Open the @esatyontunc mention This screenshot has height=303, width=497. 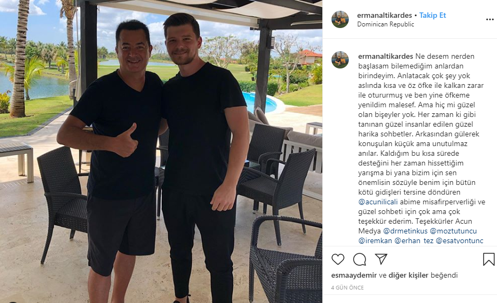(459, 240)
